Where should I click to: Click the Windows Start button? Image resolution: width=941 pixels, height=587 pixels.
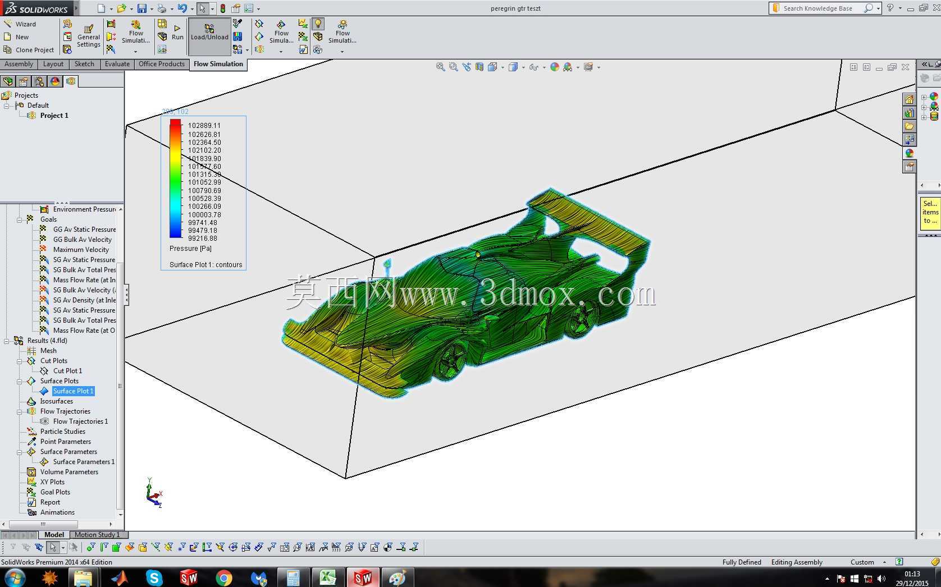[14, 578]
